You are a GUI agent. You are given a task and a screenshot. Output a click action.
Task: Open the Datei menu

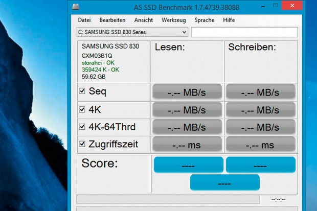tap(84, 20)
